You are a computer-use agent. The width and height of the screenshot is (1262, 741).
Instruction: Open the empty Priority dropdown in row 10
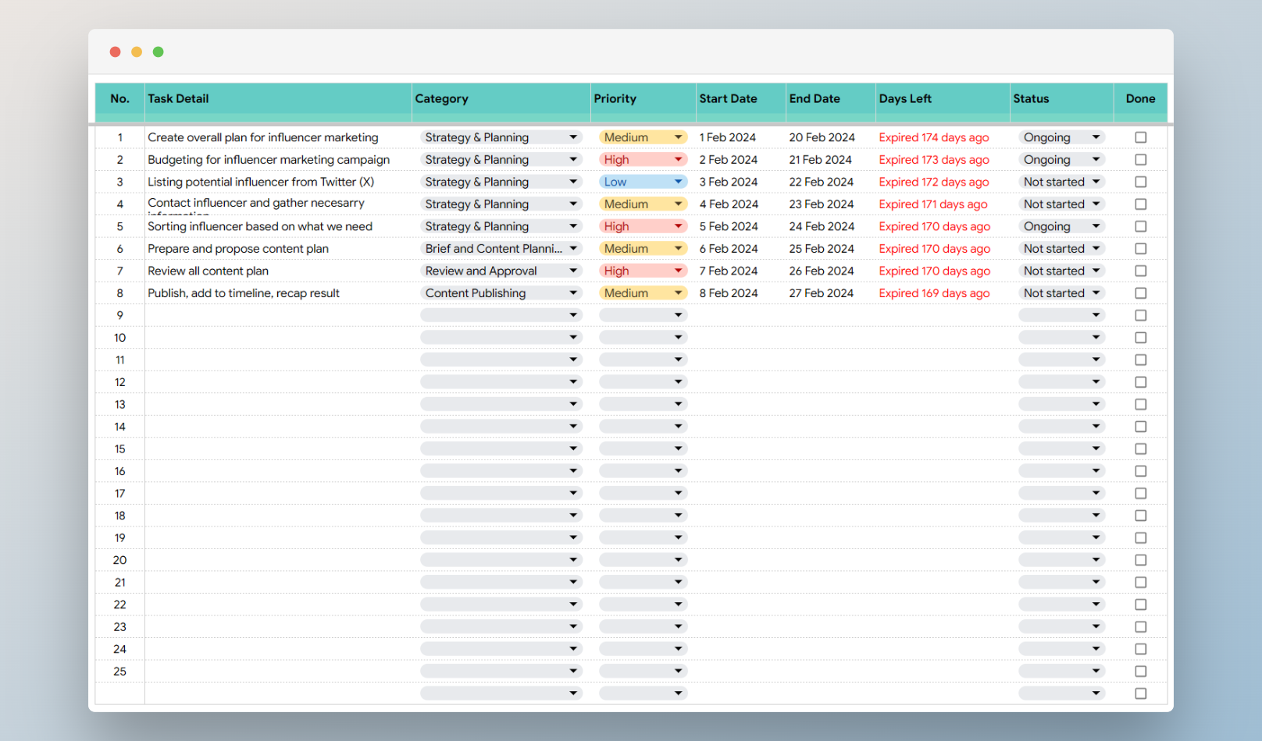pyautogui.click(x=643, y=338)
